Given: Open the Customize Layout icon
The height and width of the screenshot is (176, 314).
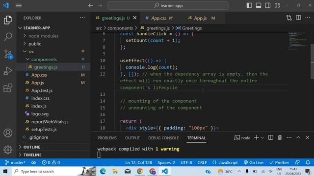Looking at the screenshot, I should (277, 5).
